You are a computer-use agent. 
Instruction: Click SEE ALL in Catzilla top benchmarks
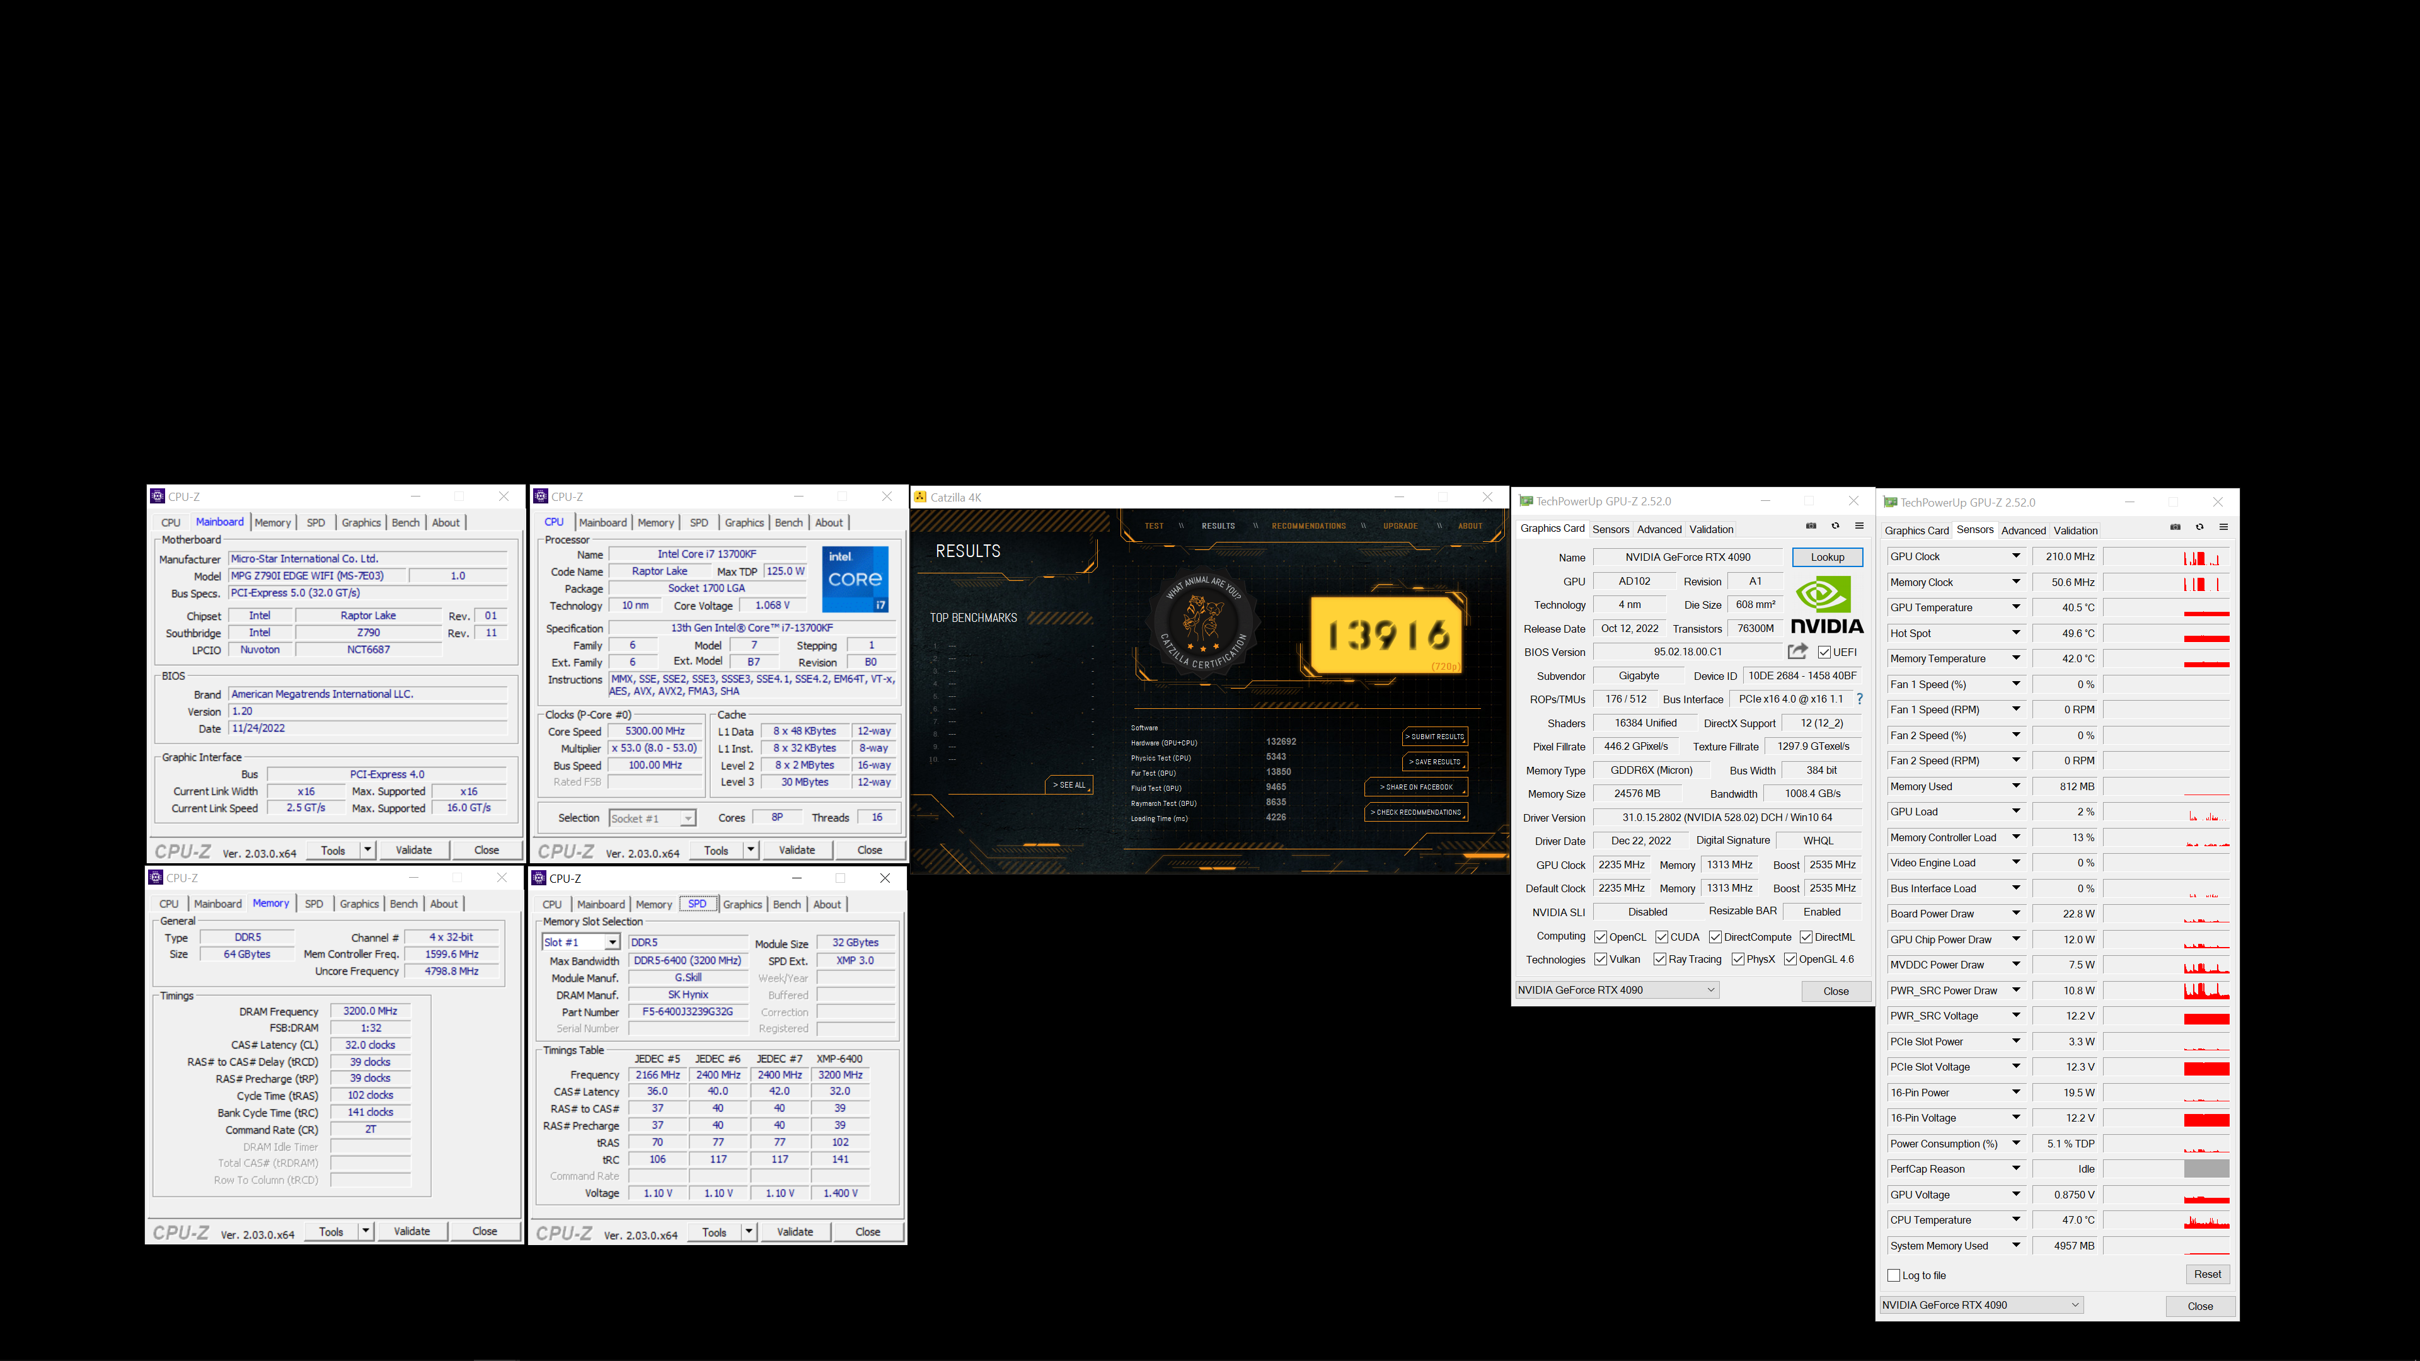click(1068, 784)
